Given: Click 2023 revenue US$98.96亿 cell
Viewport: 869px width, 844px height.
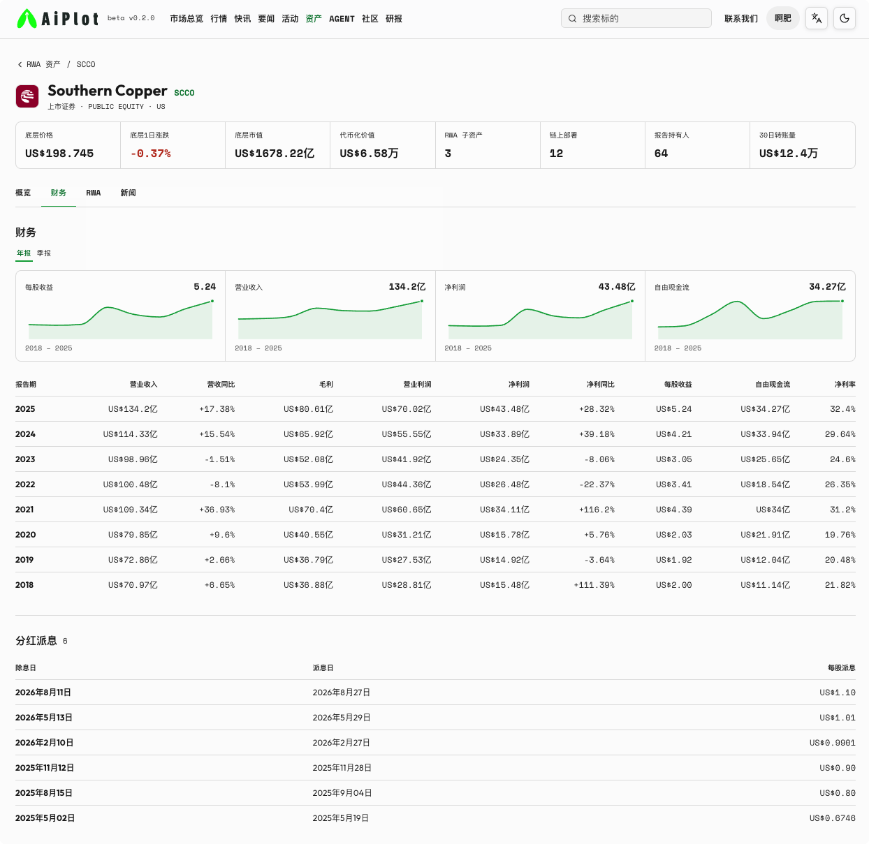Looking at the screenshot, I should [x=133, y=459].
